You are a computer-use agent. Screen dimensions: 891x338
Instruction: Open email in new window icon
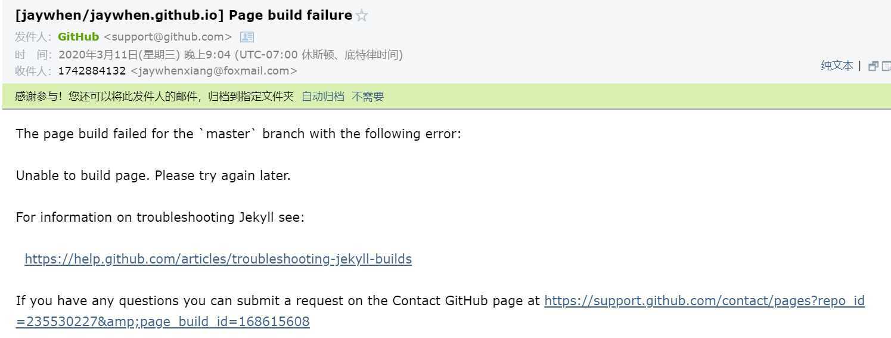(873, 66)
